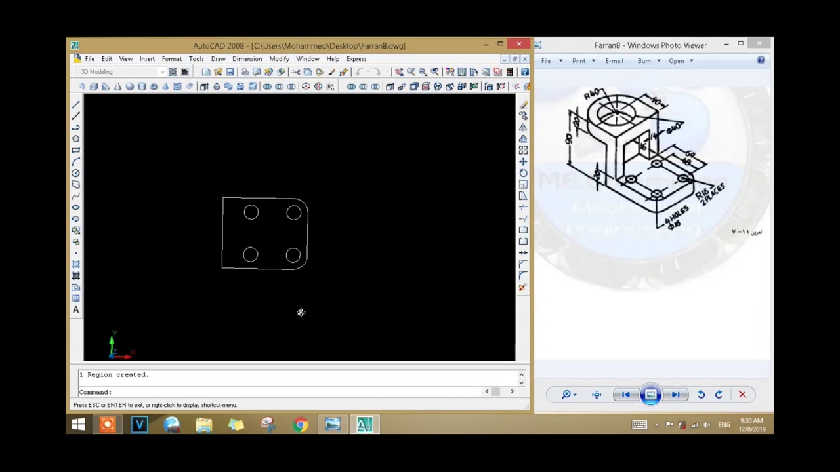840x472 pixels.
Task: Select the Array tool
Action: (523, 150)
